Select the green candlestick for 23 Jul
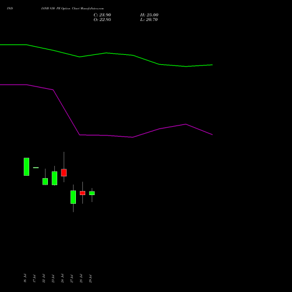292x292 pixels. coord(54,178)
